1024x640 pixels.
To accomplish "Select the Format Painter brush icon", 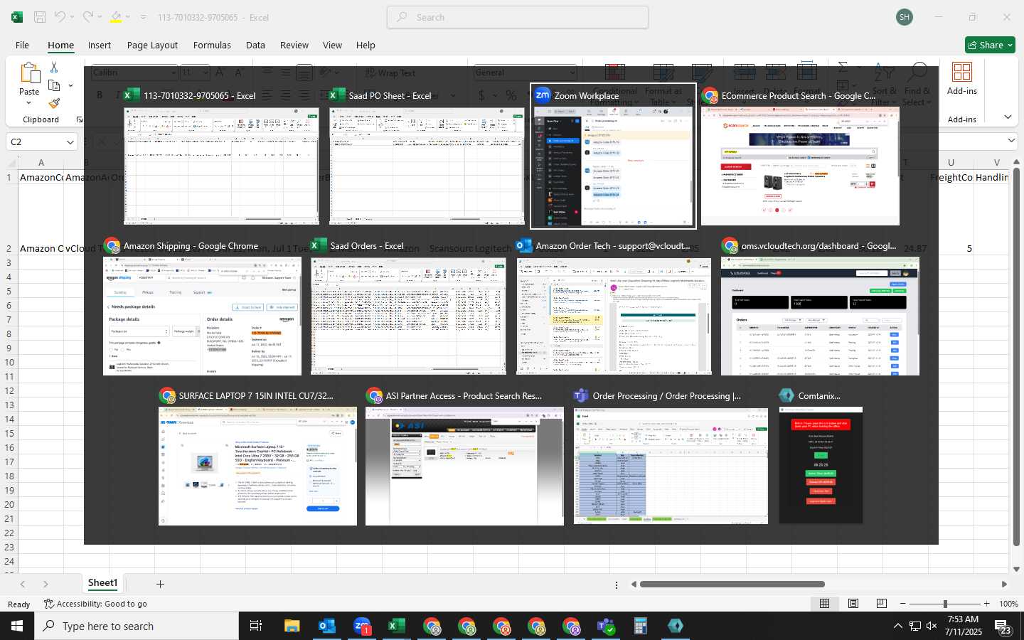I will pyautogui.click(x=54, y=103).
